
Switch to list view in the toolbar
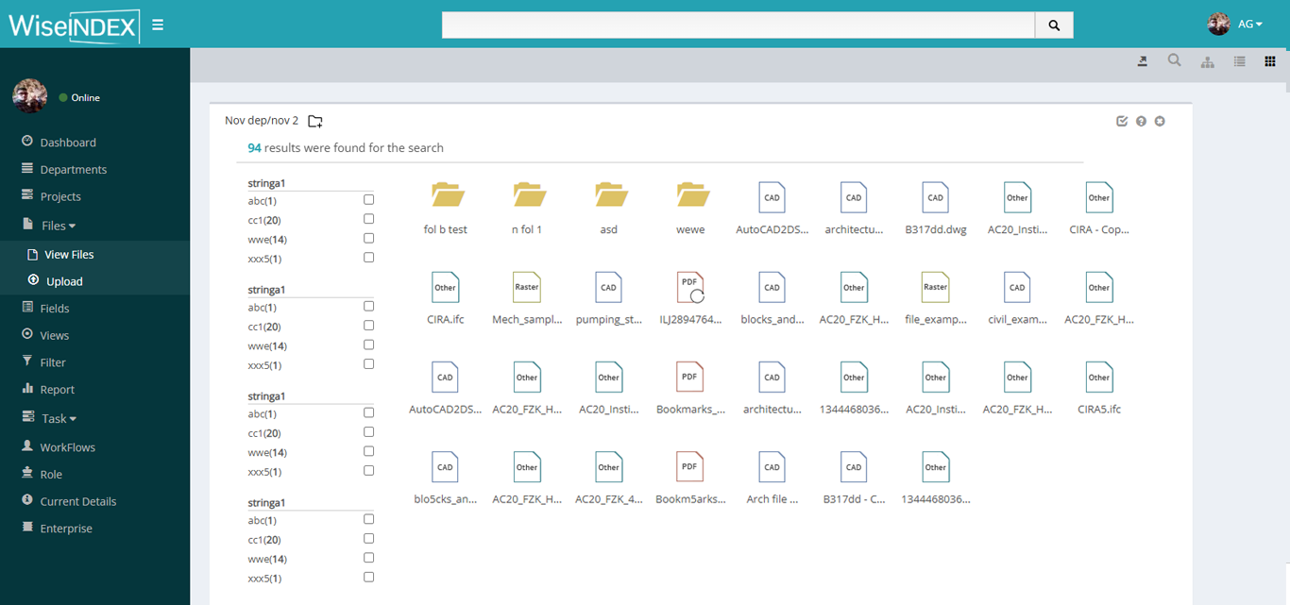click(x=1240, y=61)
